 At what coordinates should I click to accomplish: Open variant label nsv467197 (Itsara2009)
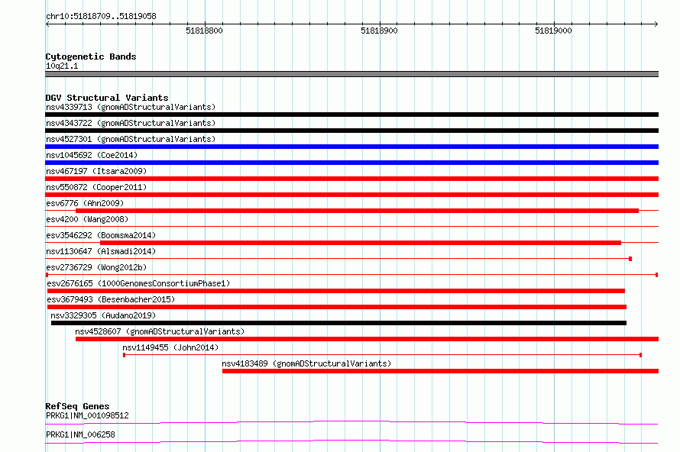tap(96, 171)
